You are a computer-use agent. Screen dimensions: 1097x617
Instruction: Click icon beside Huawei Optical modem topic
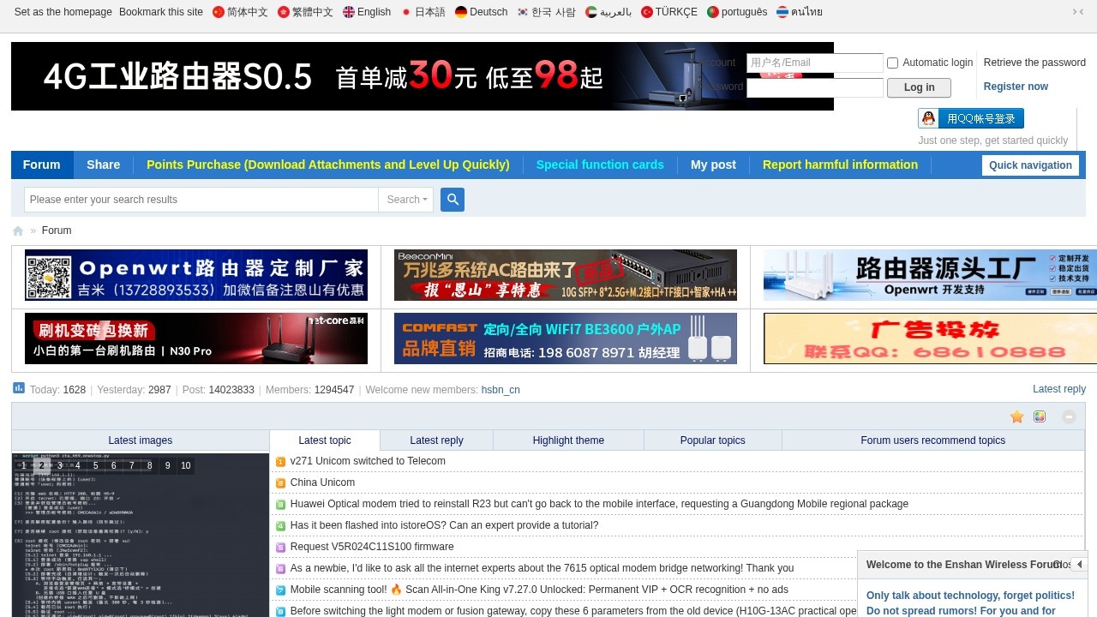280,505
